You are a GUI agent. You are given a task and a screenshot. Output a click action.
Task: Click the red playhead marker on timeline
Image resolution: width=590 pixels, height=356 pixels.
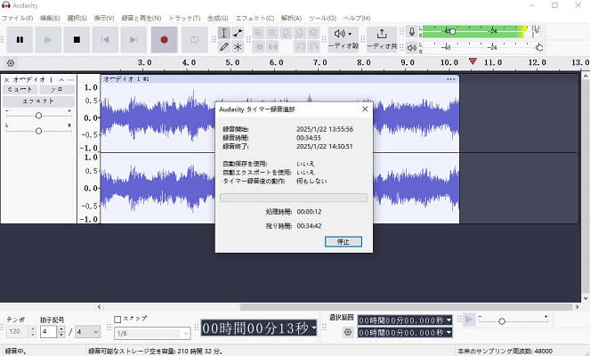[473, 61]
